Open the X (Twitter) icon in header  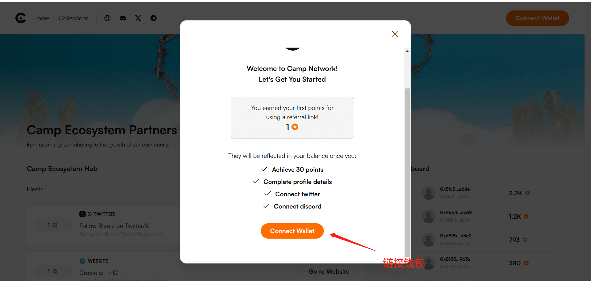(x=138, y=18)
